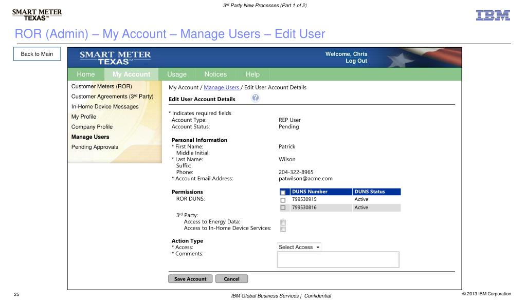Check the box for DUNS 799530816
The width and height of the screenshot is (526, 303).
[283, 208]
